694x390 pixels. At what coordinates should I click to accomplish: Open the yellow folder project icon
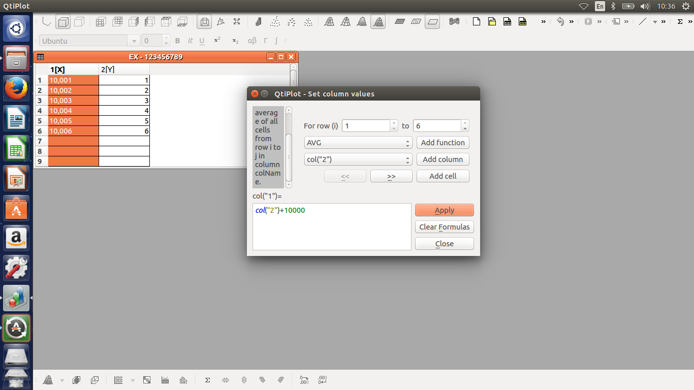point(492,21)
